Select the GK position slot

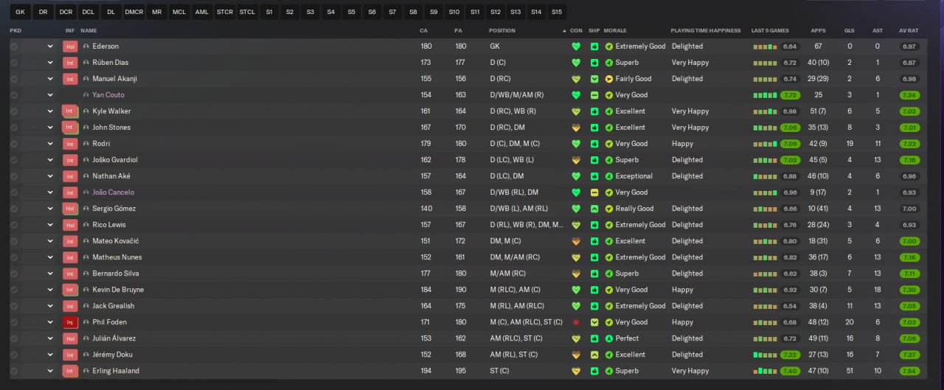click(x=21, y=13)
